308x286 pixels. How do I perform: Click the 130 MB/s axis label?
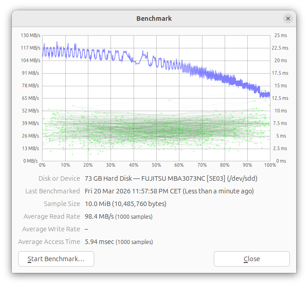(x=30, y=35)
